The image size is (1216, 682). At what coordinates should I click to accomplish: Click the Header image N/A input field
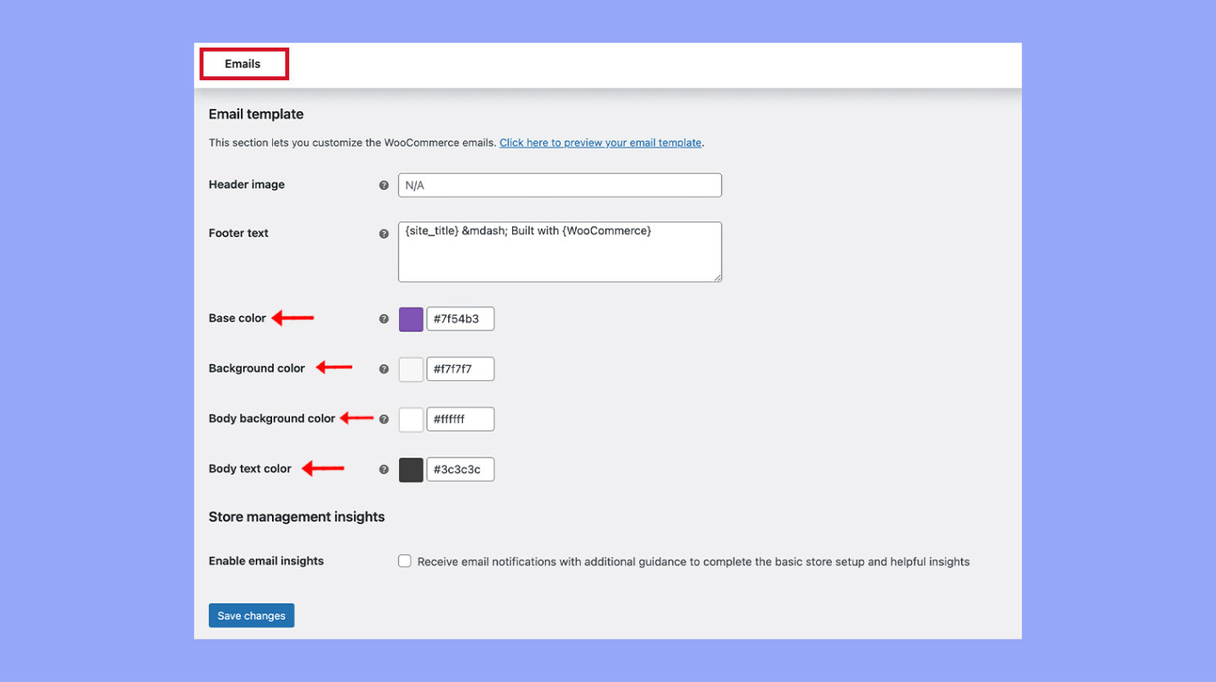point(560,184)
